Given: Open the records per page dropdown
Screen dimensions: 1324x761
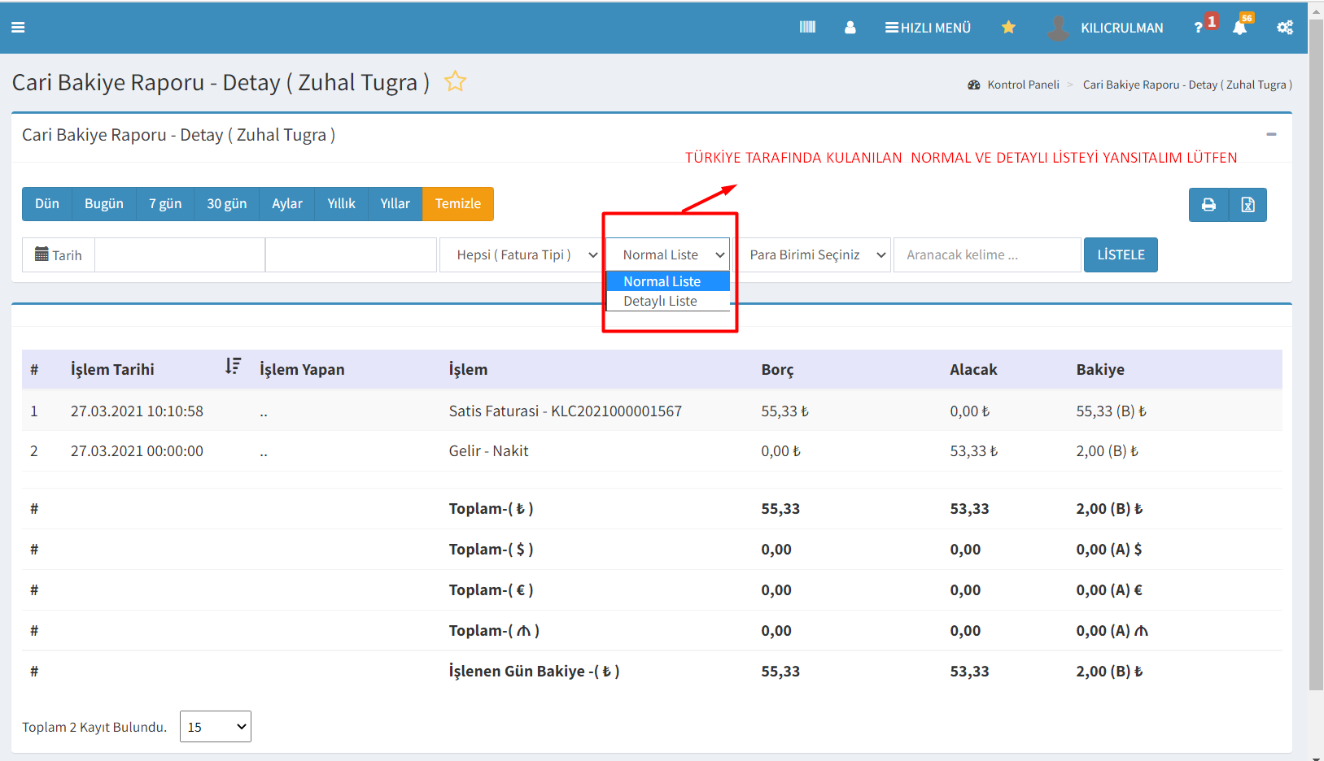Looking at the screenshot, I should [216, 727].
